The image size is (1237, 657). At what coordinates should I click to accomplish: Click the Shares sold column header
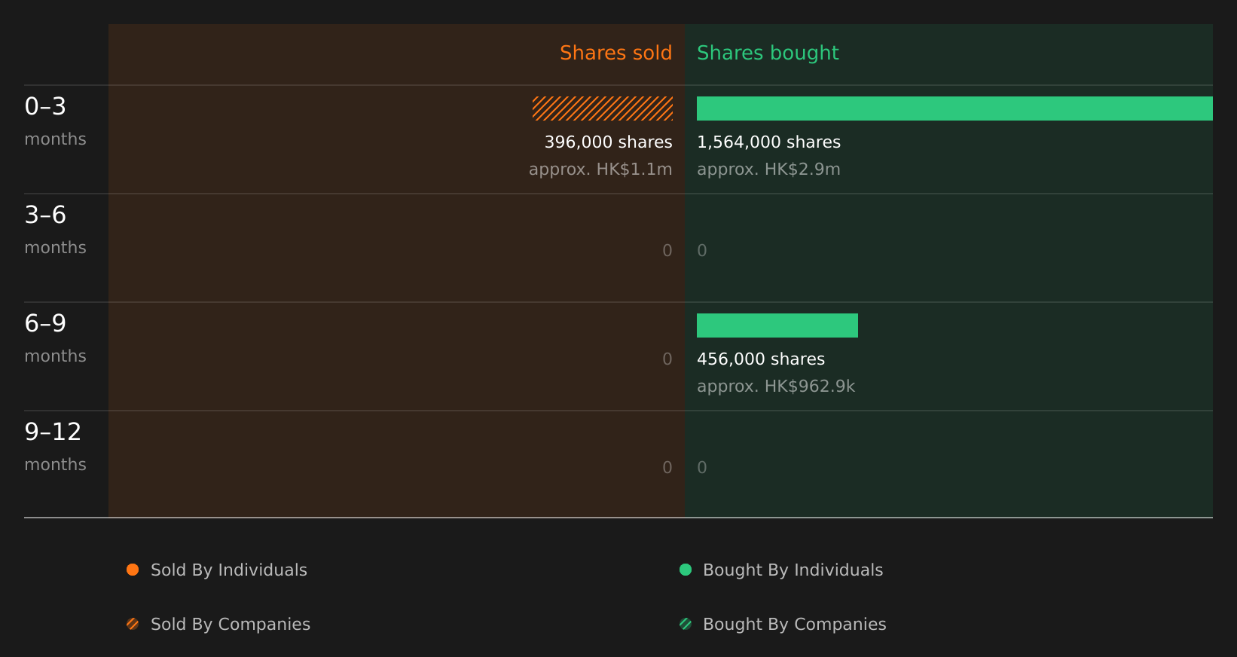point(615,53)
